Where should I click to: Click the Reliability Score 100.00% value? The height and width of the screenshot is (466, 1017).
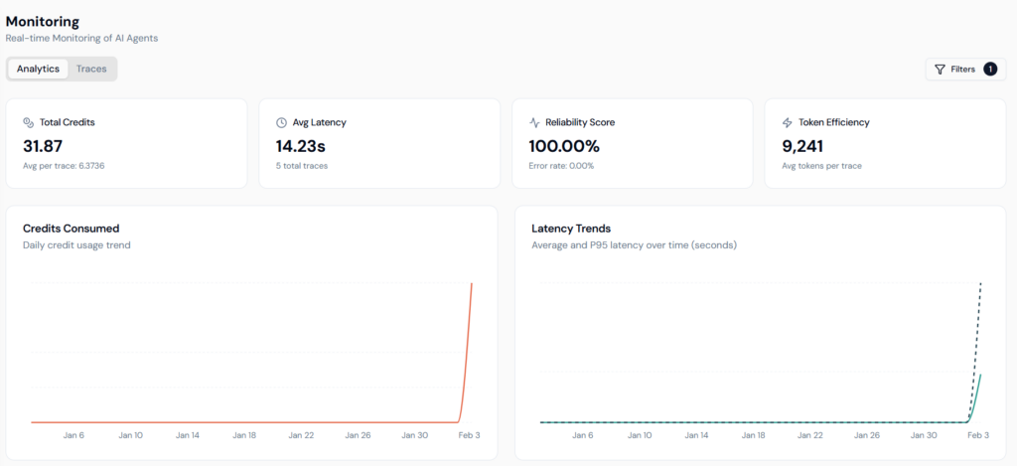[x=564, y=145]
